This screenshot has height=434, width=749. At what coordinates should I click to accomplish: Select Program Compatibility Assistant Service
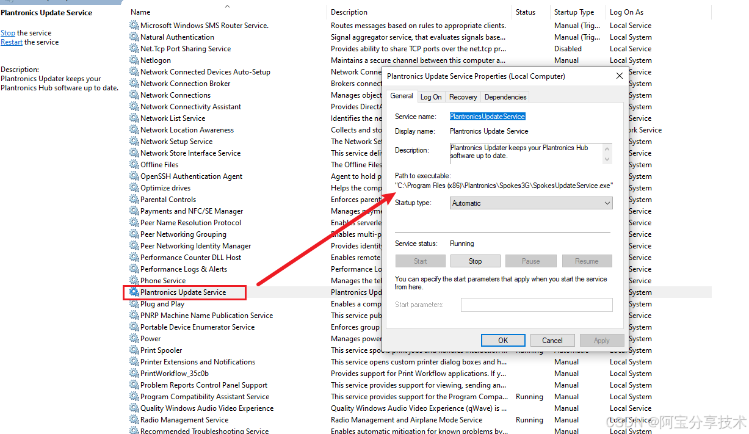tap(204, 397)
